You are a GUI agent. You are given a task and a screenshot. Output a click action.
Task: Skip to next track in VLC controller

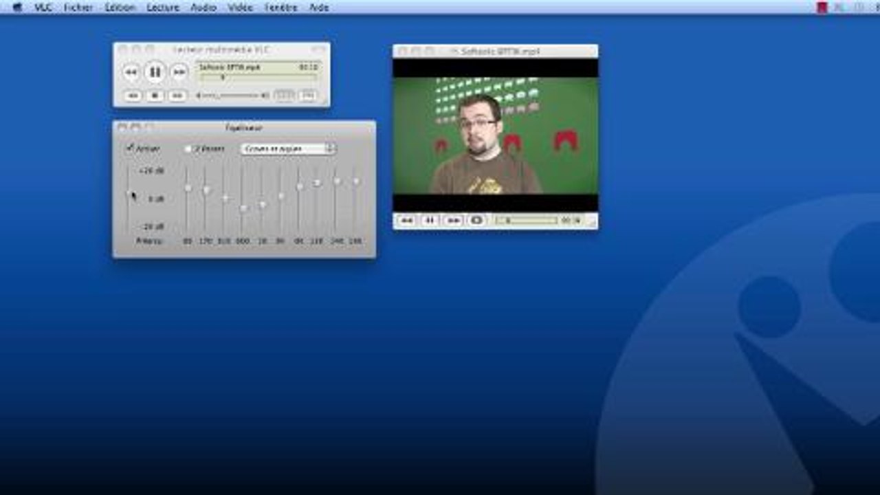pos(177,96)
